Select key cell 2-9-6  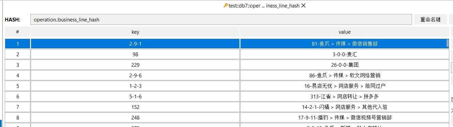pos(135,75)
